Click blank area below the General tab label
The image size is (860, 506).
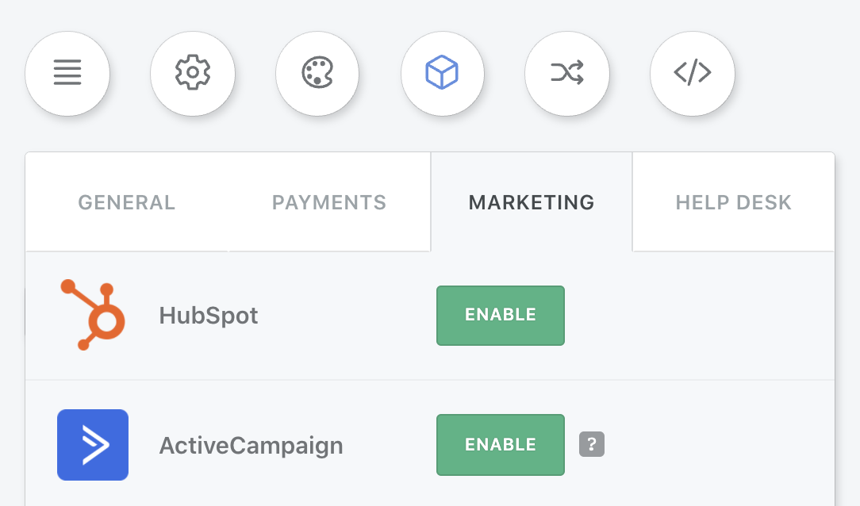[x=127, y=233]
